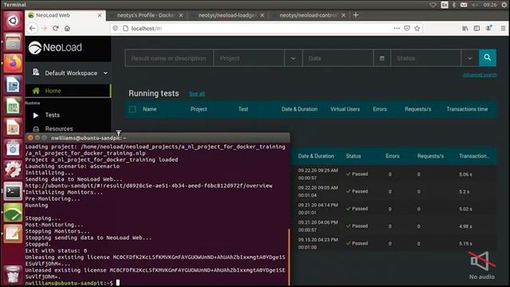Open LibreOffice Impress from the dock
The width and height of the screenshot is (510, 287).
coord(13,128)
